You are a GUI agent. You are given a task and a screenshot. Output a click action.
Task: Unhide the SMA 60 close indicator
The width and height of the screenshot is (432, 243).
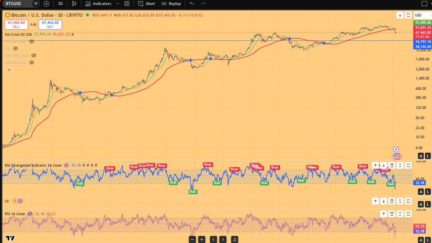[x=32, y=41]
